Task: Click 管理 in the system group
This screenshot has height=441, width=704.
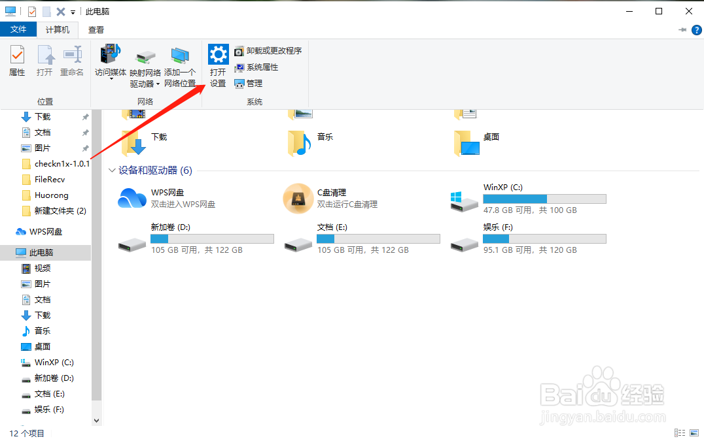Action: [248, 84]
